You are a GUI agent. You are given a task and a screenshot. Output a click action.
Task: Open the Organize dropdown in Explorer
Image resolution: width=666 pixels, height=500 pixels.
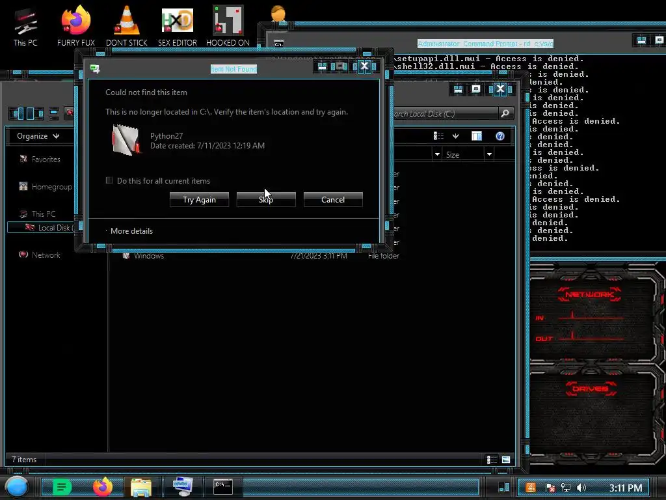click(x=38, y=136)
